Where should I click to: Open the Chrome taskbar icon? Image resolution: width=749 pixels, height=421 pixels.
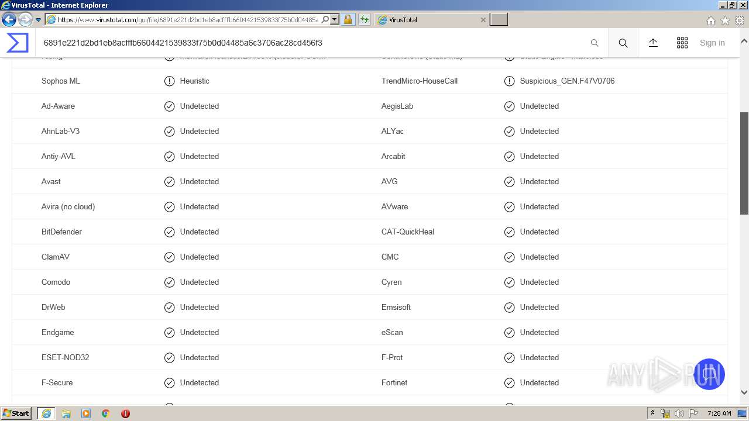[x=105, y=413]
